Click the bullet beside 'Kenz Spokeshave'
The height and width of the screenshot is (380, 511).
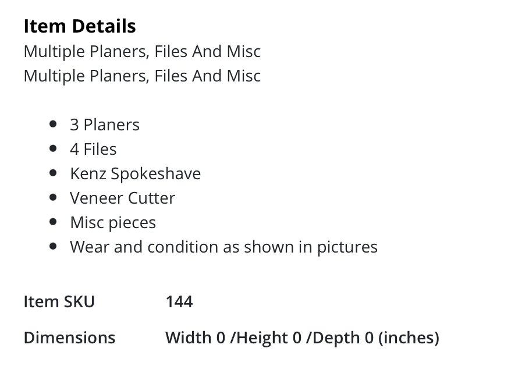[54, 173]
